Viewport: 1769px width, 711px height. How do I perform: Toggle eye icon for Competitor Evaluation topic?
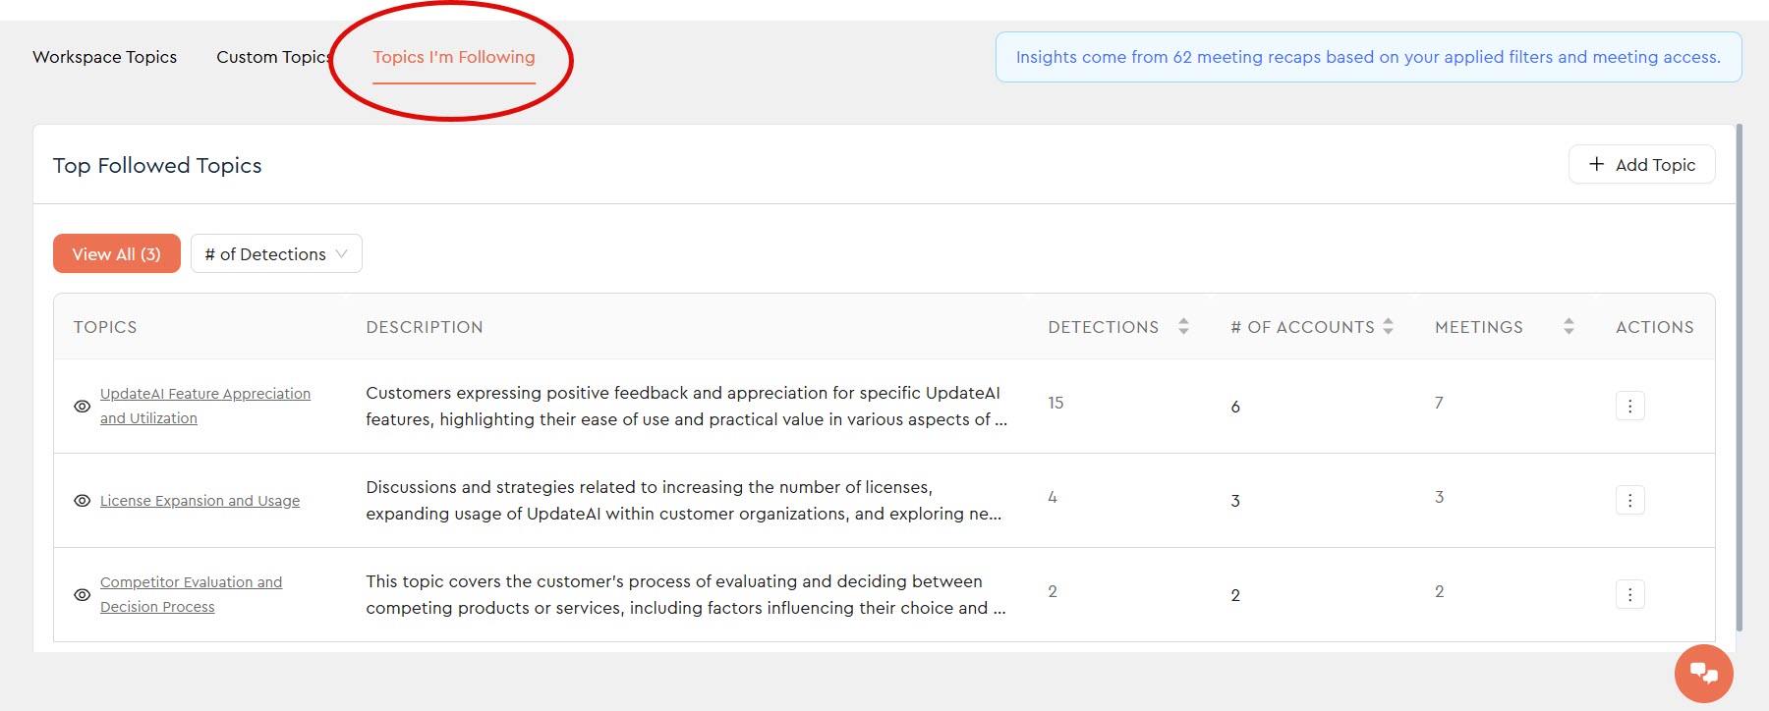click(83, 594)
